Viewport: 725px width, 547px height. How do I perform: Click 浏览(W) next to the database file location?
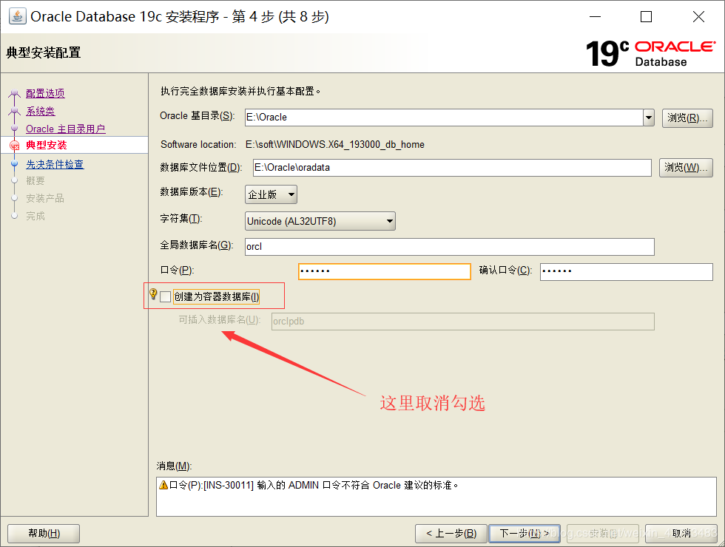pos(686,167)
